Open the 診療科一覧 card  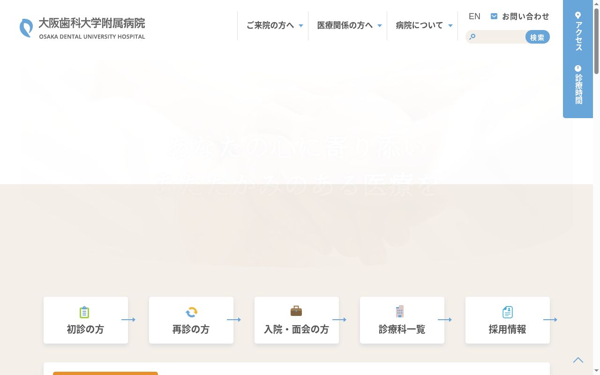coord(402,320)
